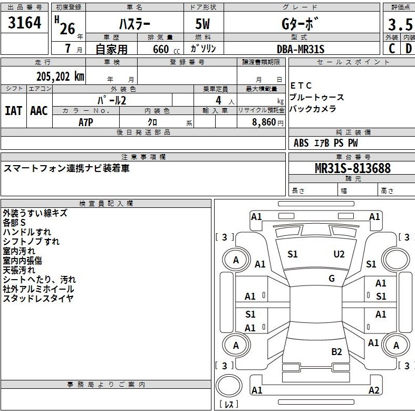Select the chassis number MR31S-813688
This screenshot has width=415, height=411.
coord(353,168)
